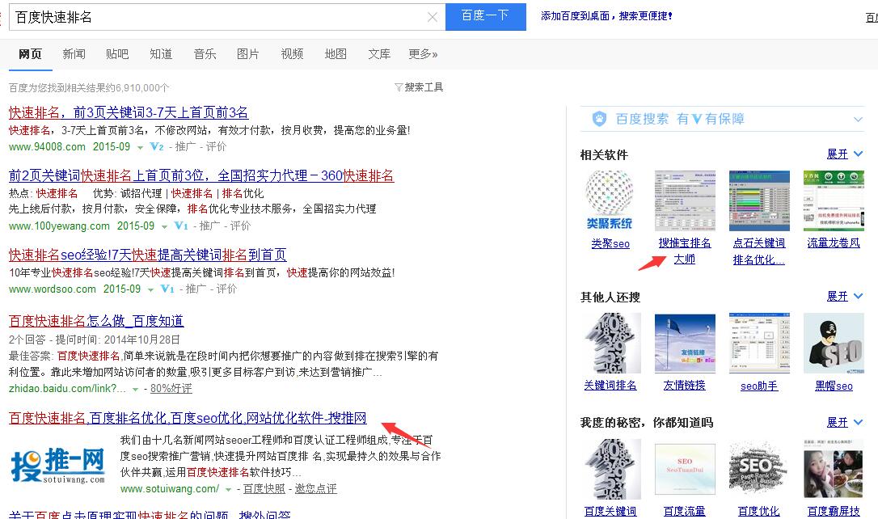The width and height of the screenshot is (878, 519).
Task: Click the 搜推一网 logo thumbnail
Action: [58, 466]
